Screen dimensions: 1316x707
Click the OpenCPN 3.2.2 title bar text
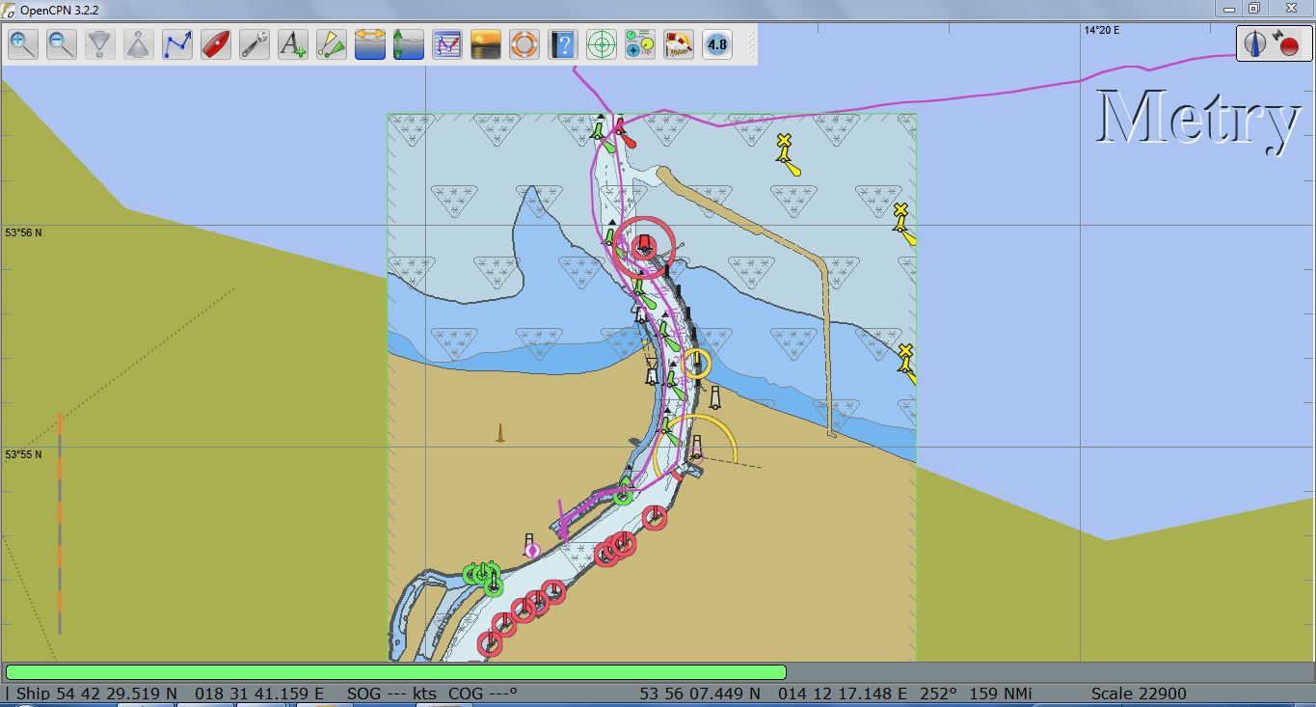pyautogui.click(x=59, y=10)
